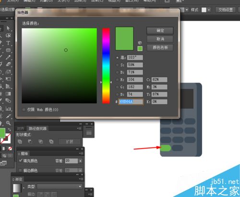The width and height of the screenshot is (240, 197).
Task: Select the Zoom magnifier tool
Action: (8, 123)
